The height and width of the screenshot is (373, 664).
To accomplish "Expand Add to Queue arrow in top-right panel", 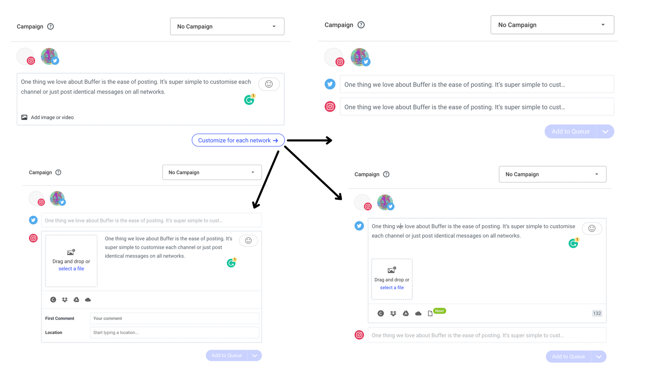I will (x=605, y=132).
